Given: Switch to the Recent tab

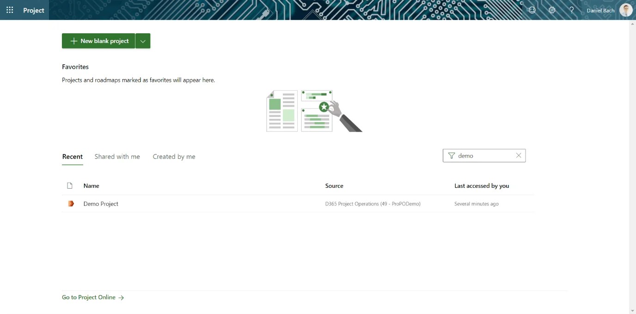Looking at the screenshot, I should [73, 157].
